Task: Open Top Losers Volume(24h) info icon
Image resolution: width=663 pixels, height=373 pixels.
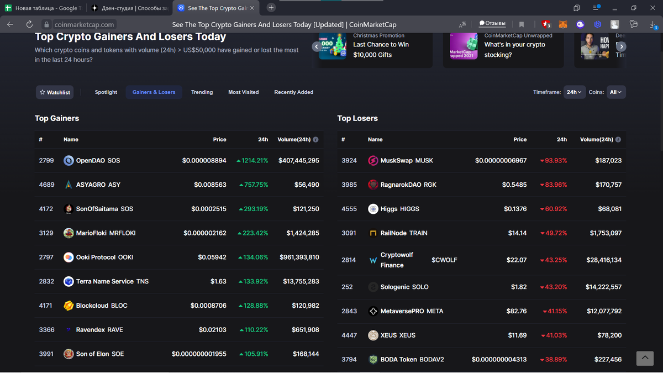Action: coord(618,140)
